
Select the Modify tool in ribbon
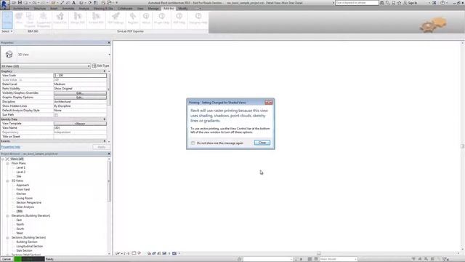7,20
